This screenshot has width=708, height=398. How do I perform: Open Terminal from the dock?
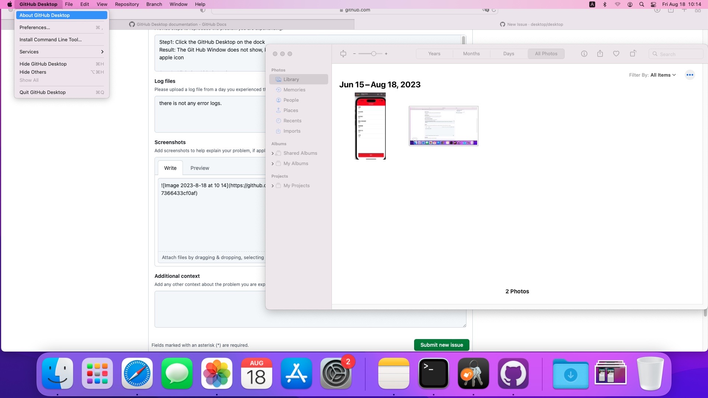click(433, 374)
